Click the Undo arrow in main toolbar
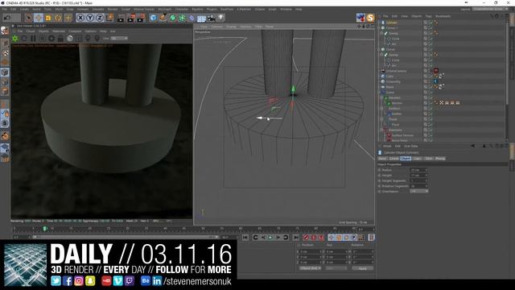515x290 pixels. [7, 18]
